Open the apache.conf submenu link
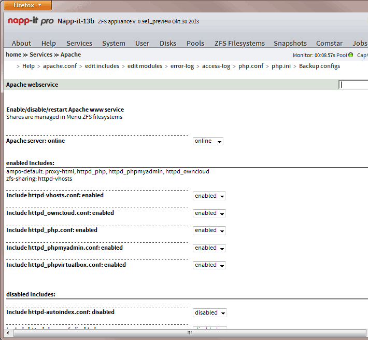The height and width of the screenshot is (340, 368). 60,66
